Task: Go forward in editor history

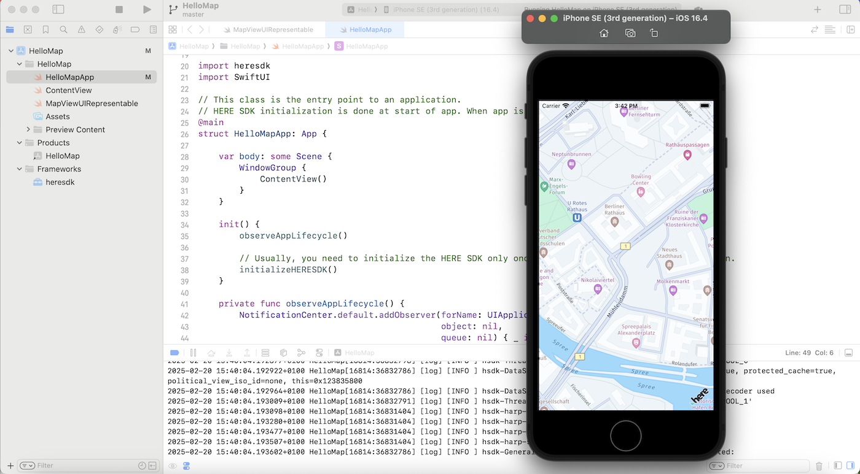Action: pyautogui.click(x=201, y=29)
